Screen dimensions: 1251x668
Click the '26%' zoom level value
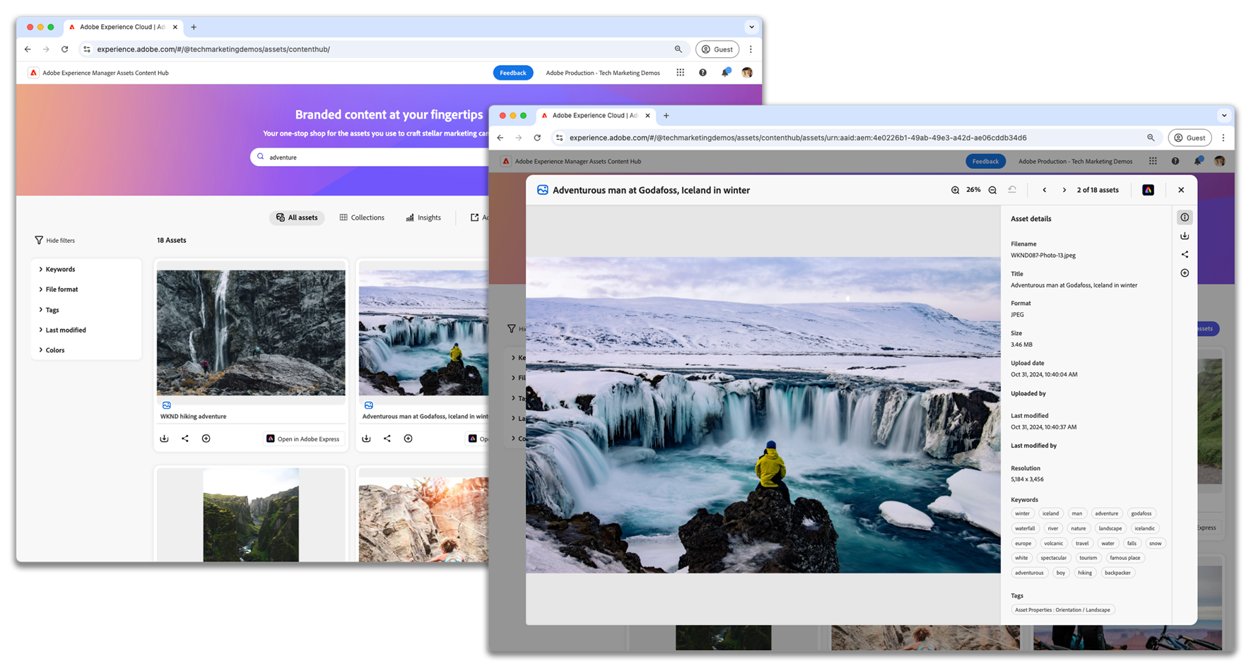click(973, 190)
